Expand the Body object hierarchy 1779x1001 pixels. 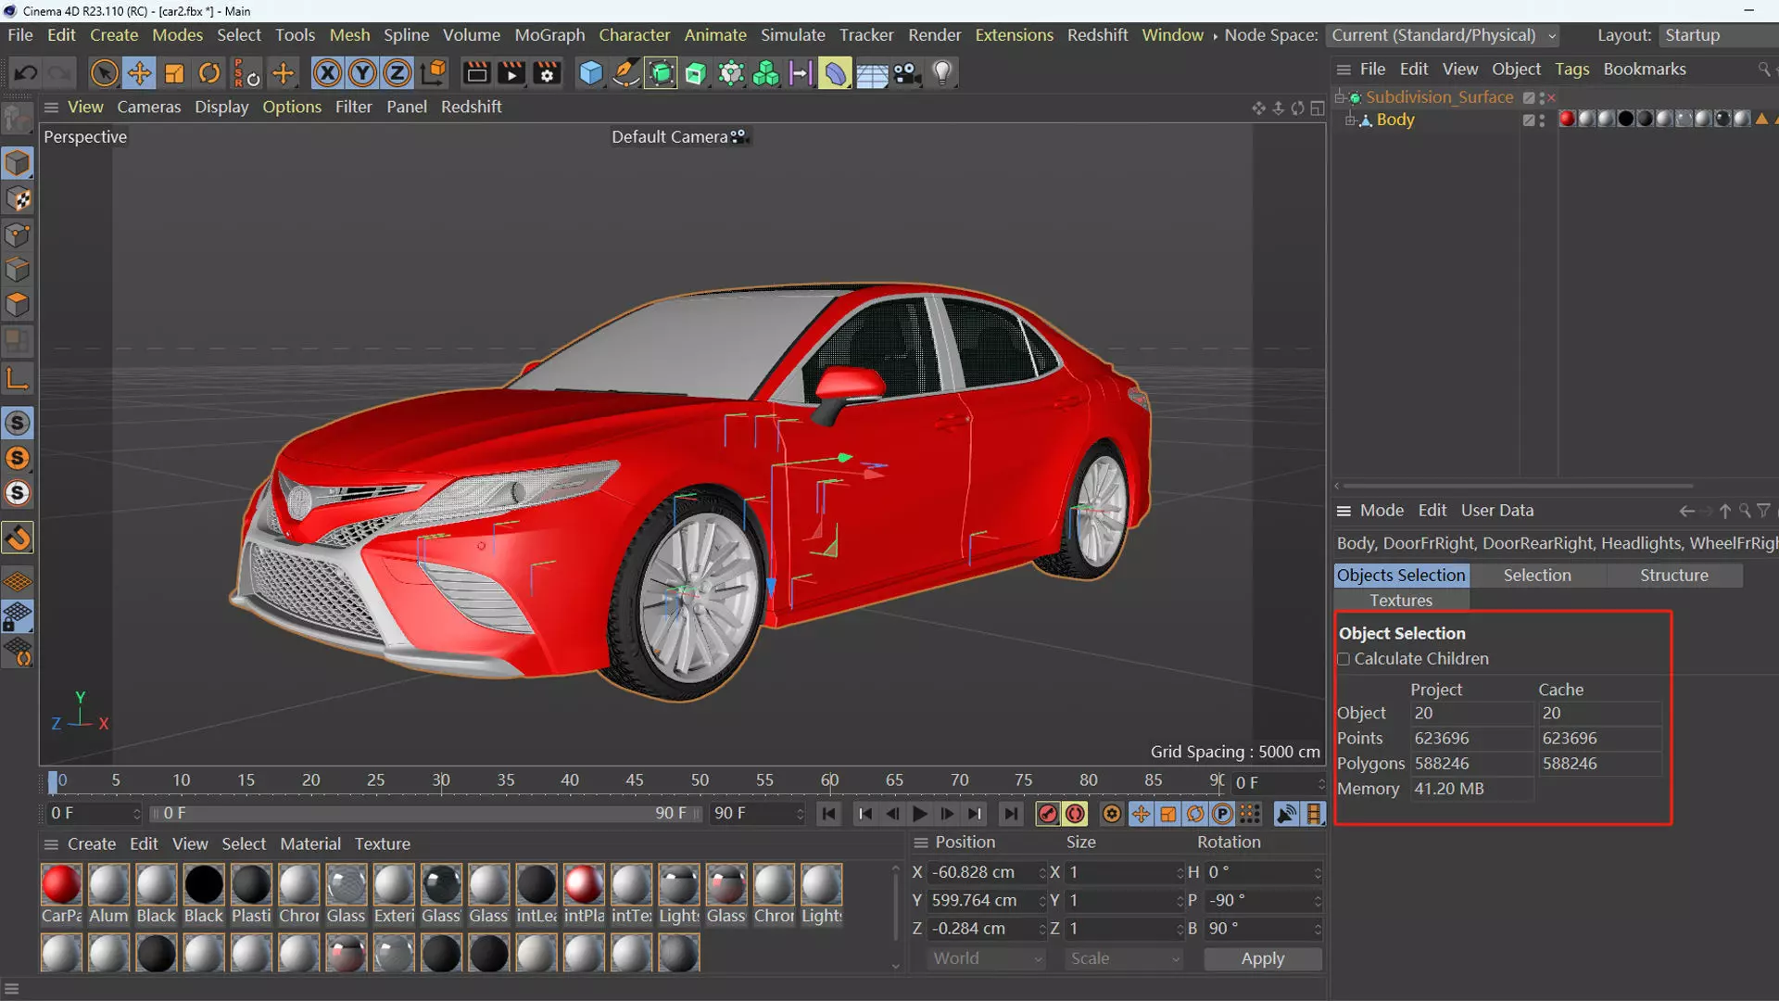(1351, 120)
